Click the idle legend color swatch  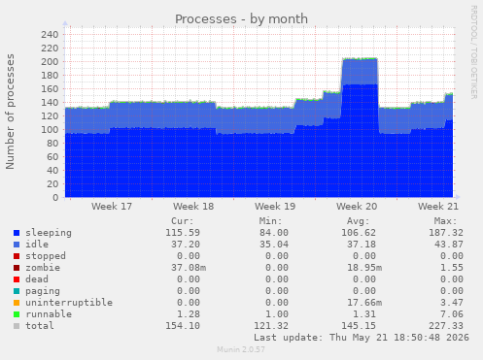click(x=17, y=245)
